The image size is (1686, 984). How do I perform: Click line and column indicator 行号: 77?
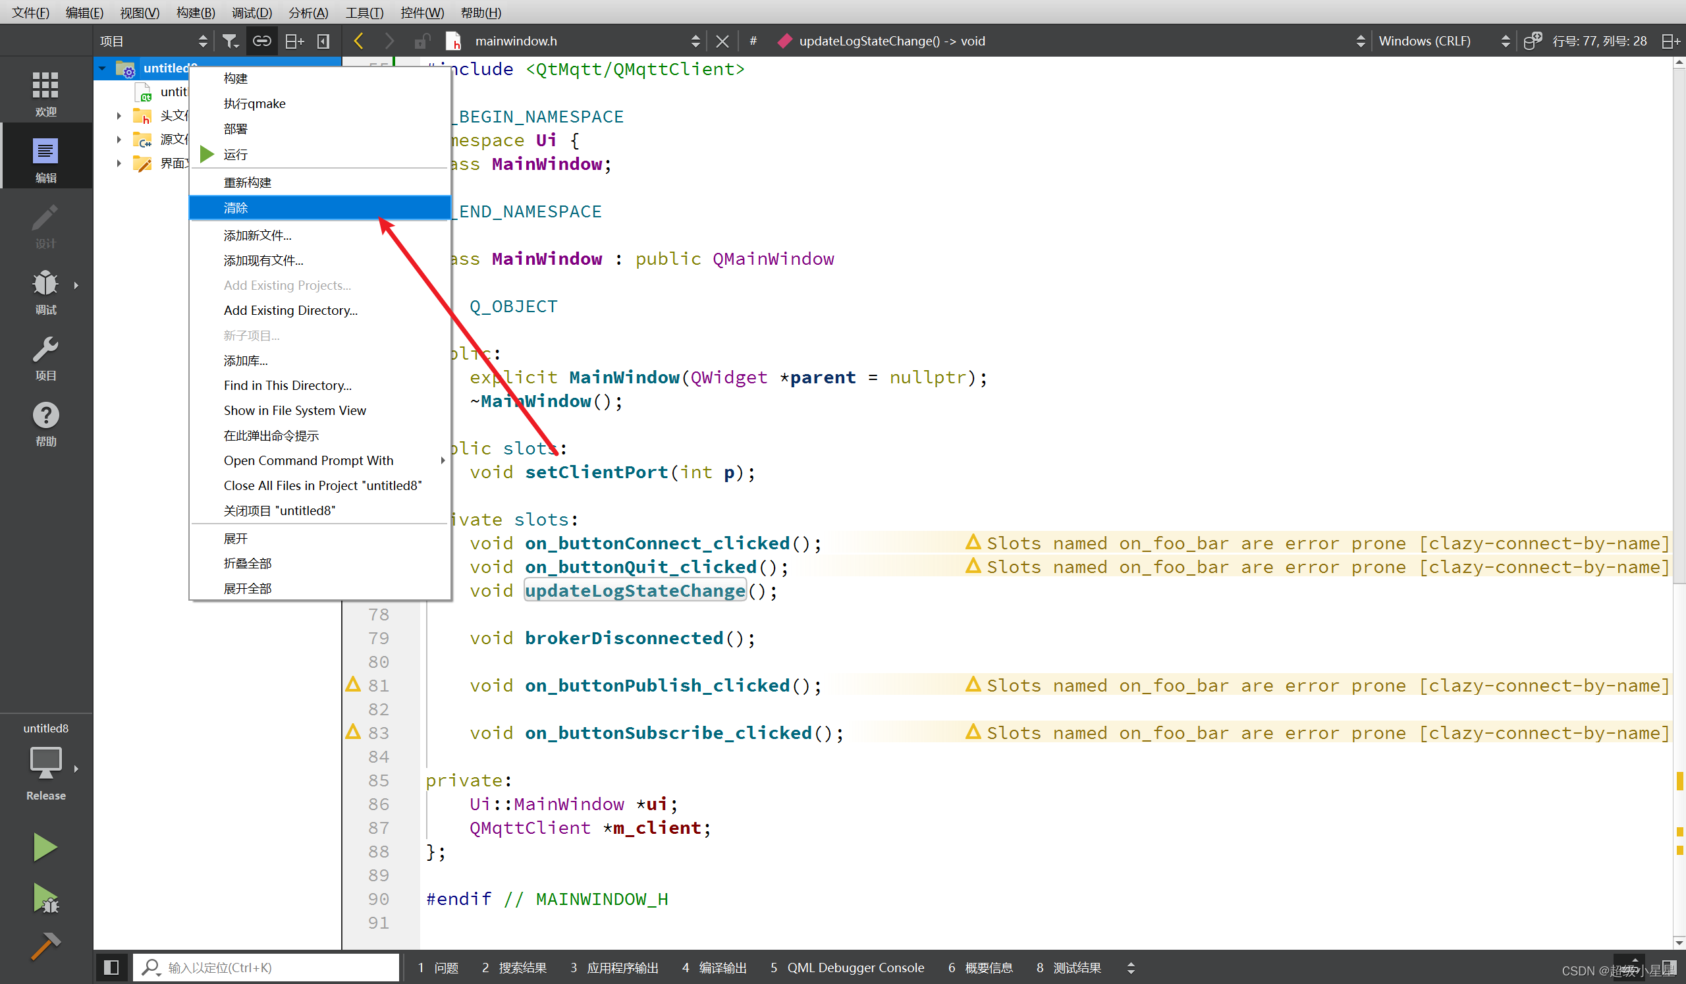pos(1599,41)
